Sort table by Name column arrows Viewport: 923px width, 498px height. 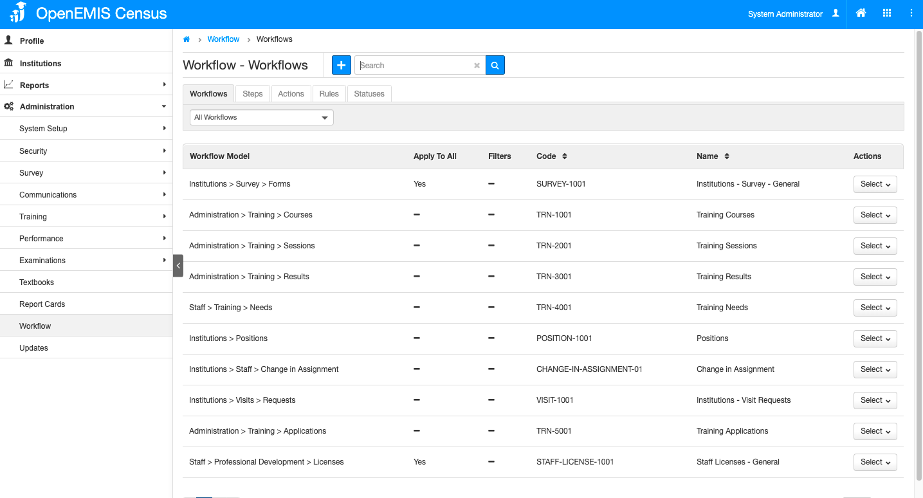tap(727, 156)
